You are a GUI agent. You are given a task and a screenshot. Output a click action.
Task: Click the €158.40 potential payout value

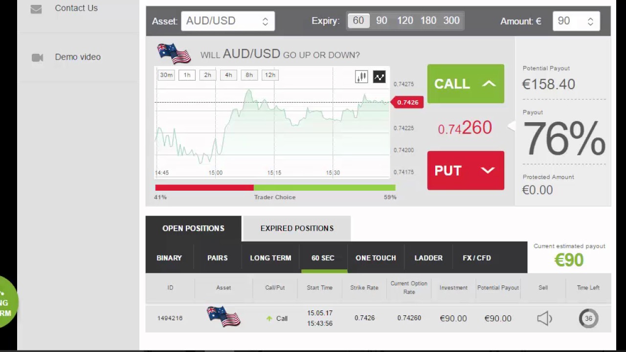548,84
